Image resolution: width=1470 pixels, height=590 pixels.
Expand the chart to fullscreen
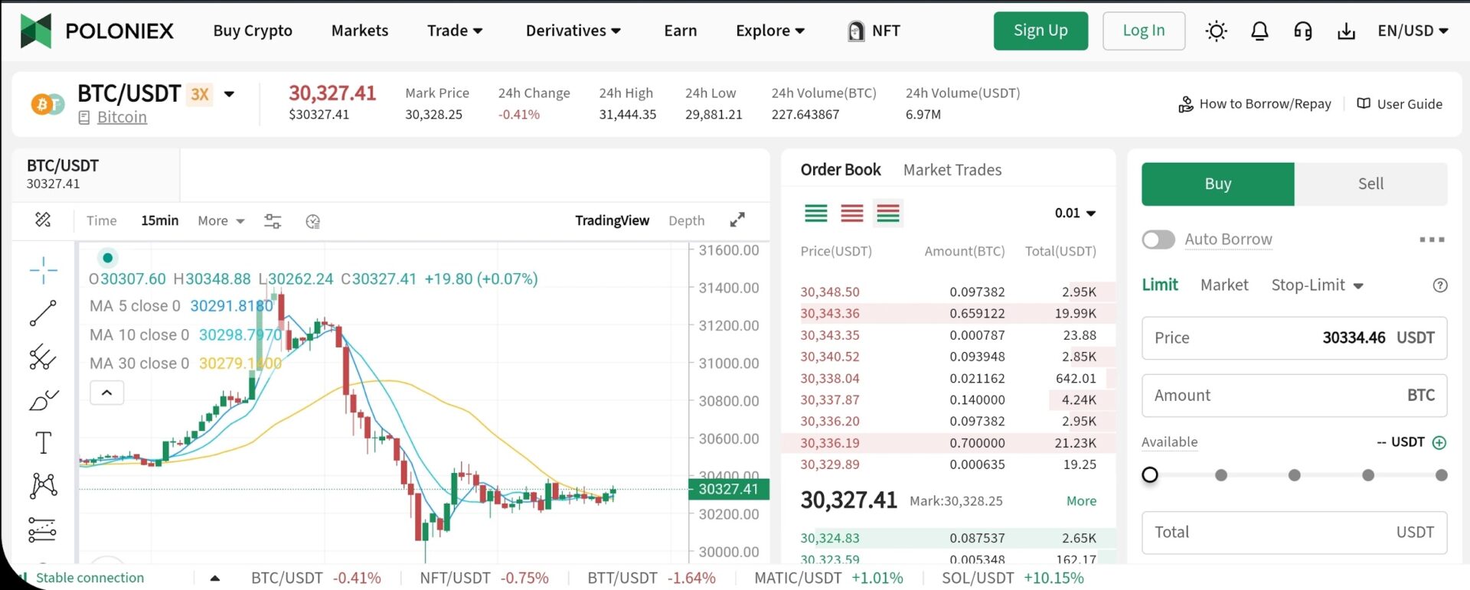[737, 220]
